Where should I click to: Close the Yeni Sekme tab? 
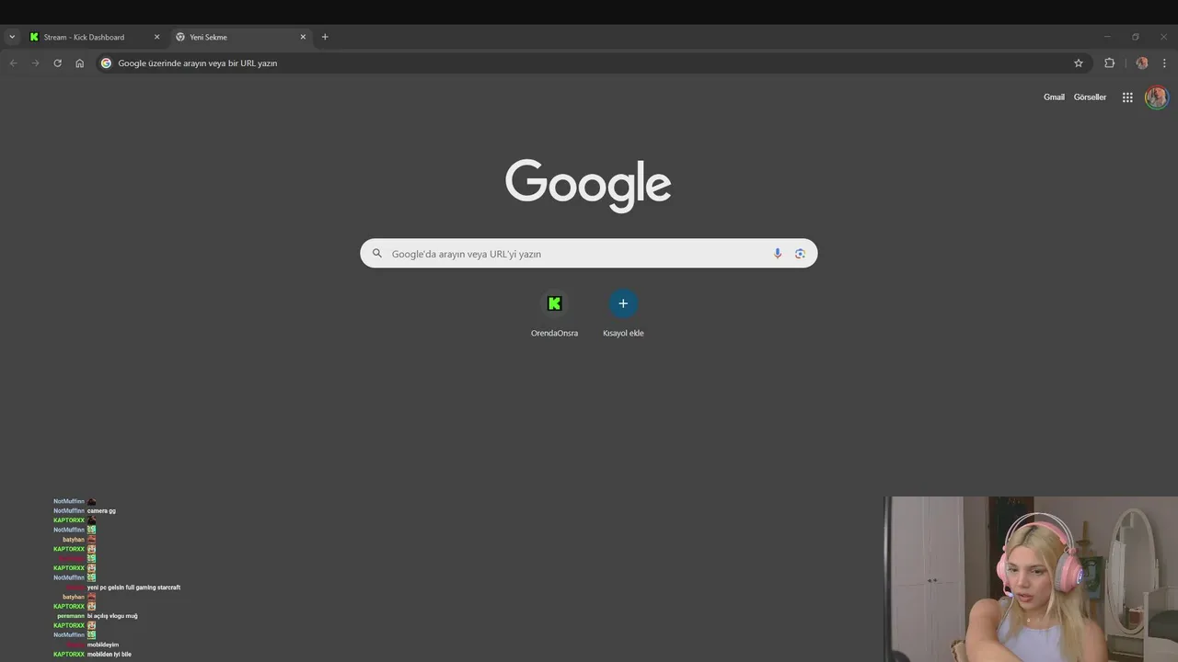(303, 37)
